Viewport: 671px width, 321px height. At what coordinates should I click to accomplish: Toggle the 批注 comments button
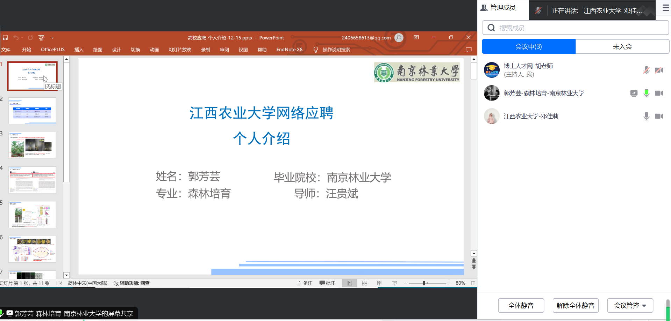[x=327, y=283]
